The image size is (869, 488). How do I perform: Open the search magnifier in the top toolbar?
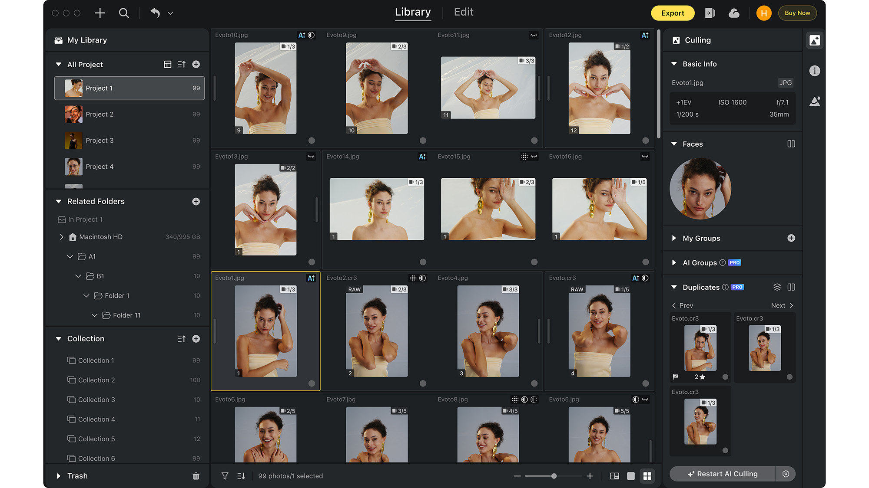tap(124, 13)
